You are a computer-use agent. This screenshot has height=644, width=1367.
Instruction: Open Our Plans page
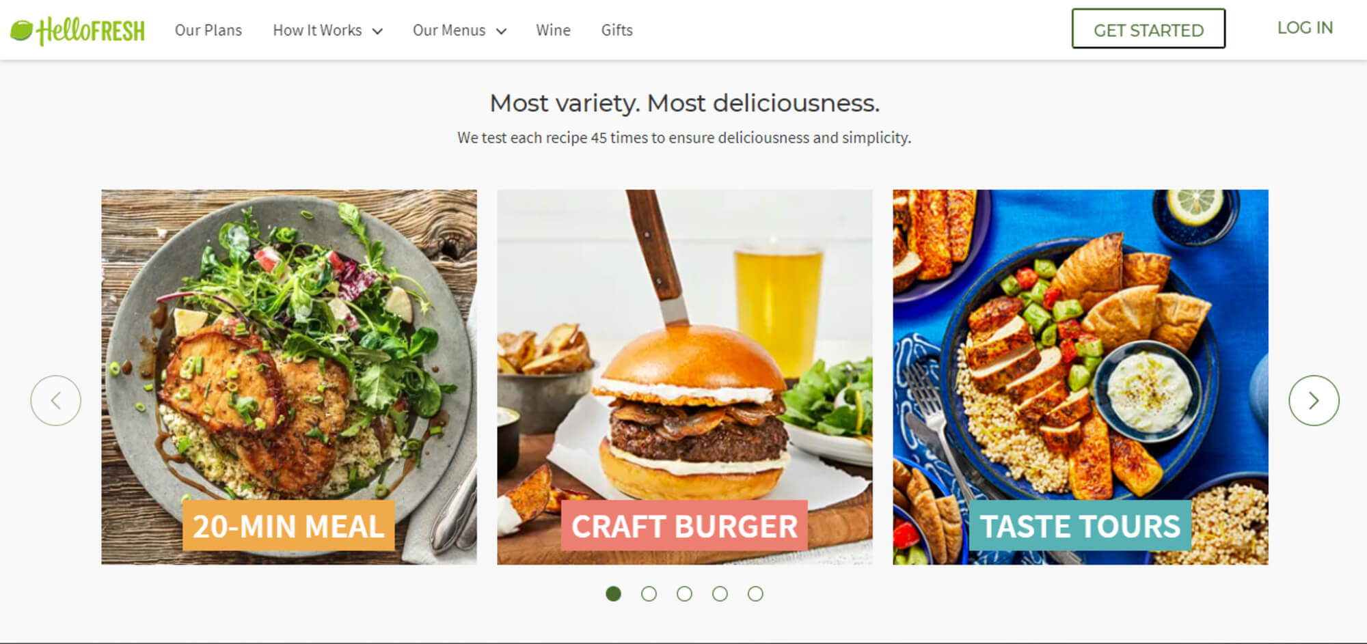point(208,31)
